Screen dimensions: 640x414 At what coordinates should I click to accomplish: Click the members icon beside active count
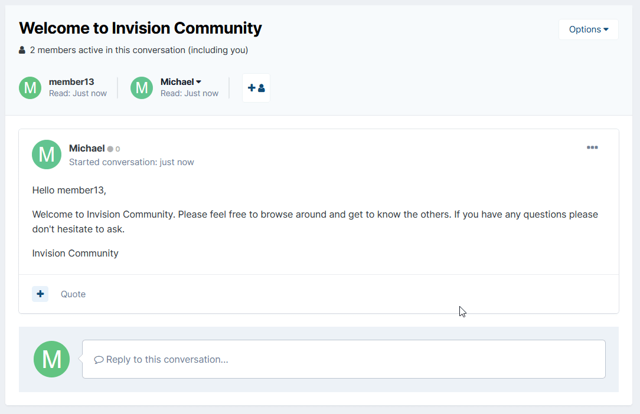[x=22, y=50]
